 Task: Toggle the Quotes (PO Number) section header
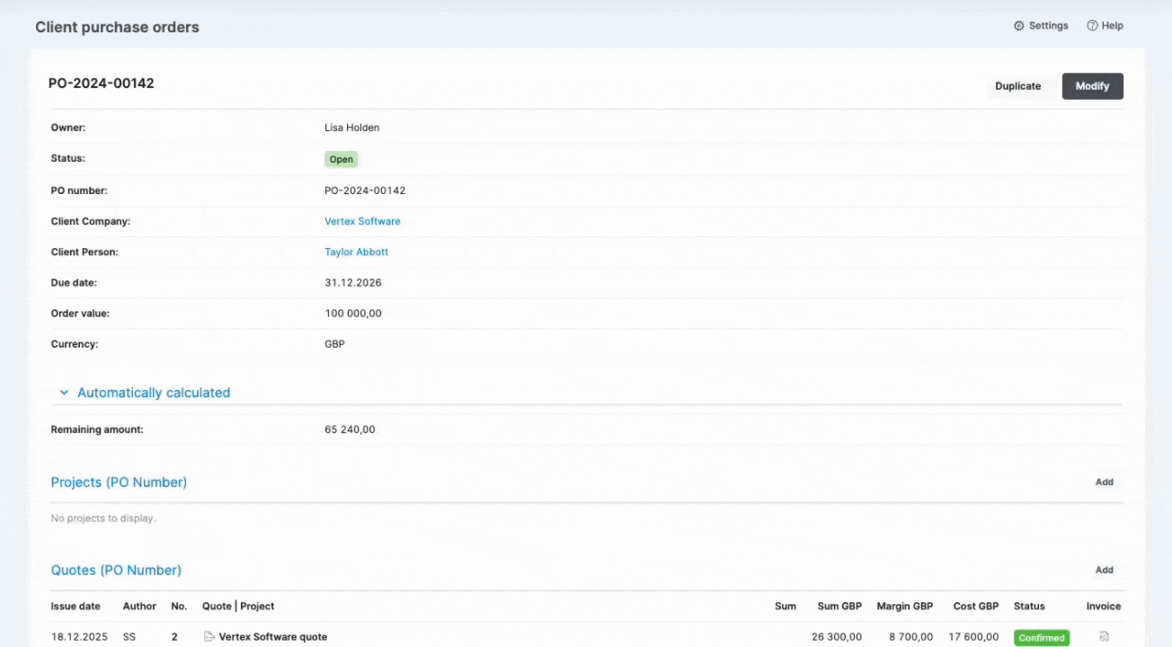coord(116,571)
